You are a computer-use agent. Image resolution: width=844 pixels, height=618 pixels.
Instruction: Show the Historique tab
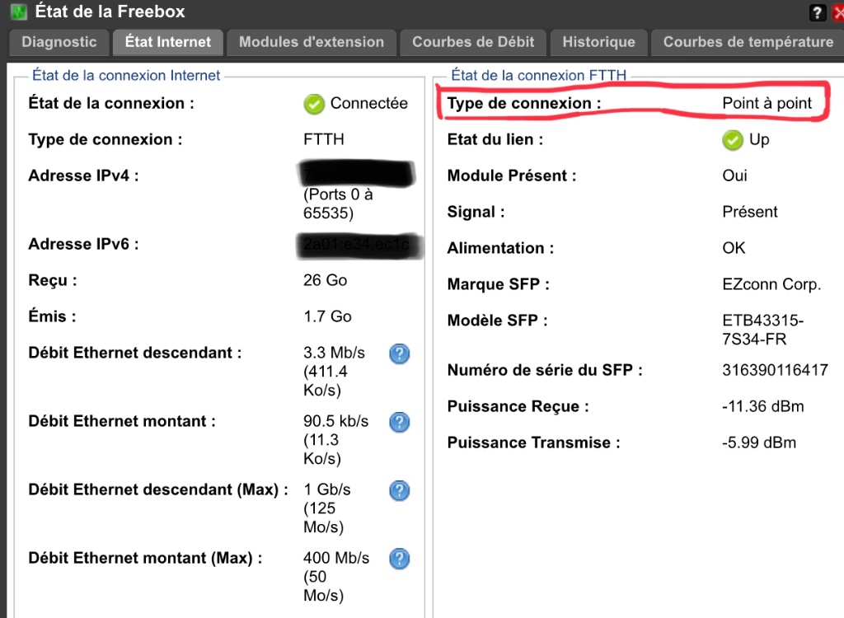(x=598, y=42)
